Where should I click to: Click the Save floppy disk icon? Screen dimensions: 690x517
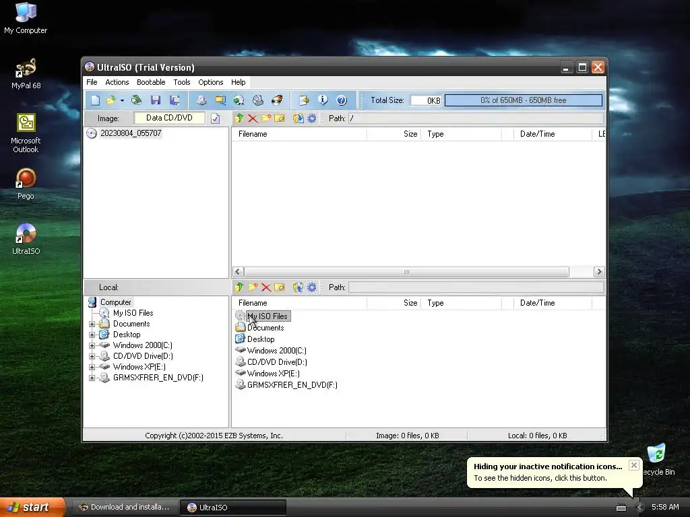[156, 100]
